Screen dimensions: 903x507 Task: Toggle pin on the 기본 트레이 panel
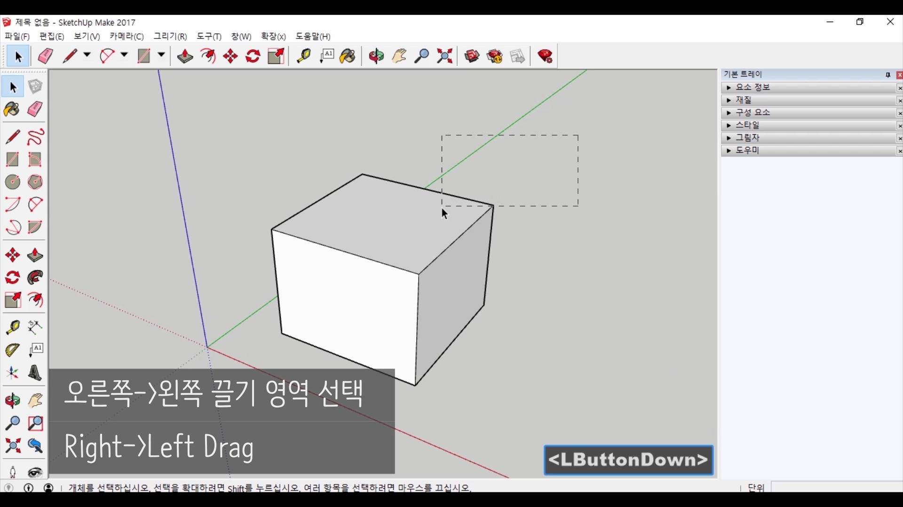(888, 75)
